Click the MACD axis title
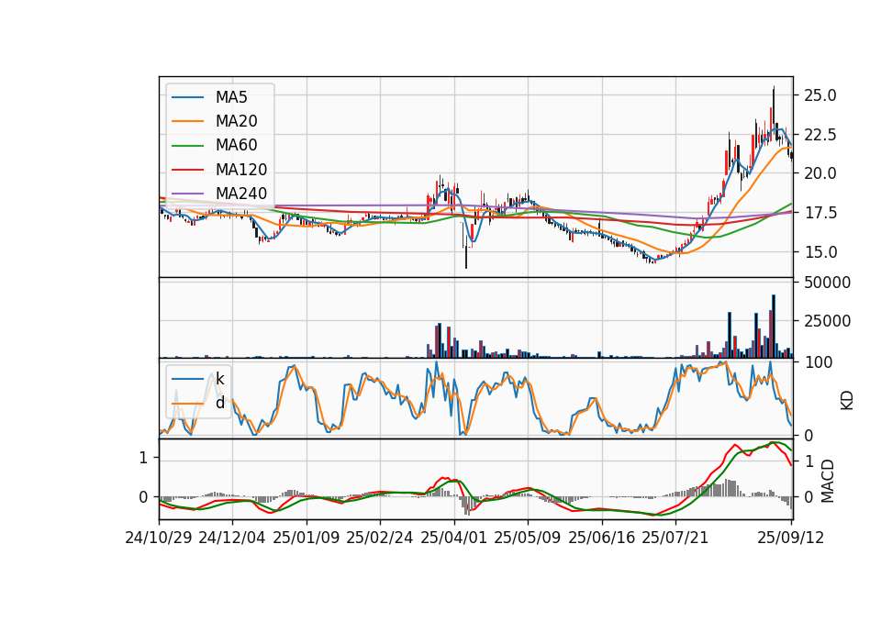This screenshot has height=633, width=881. pyautogui.click(x=827, y=481)
